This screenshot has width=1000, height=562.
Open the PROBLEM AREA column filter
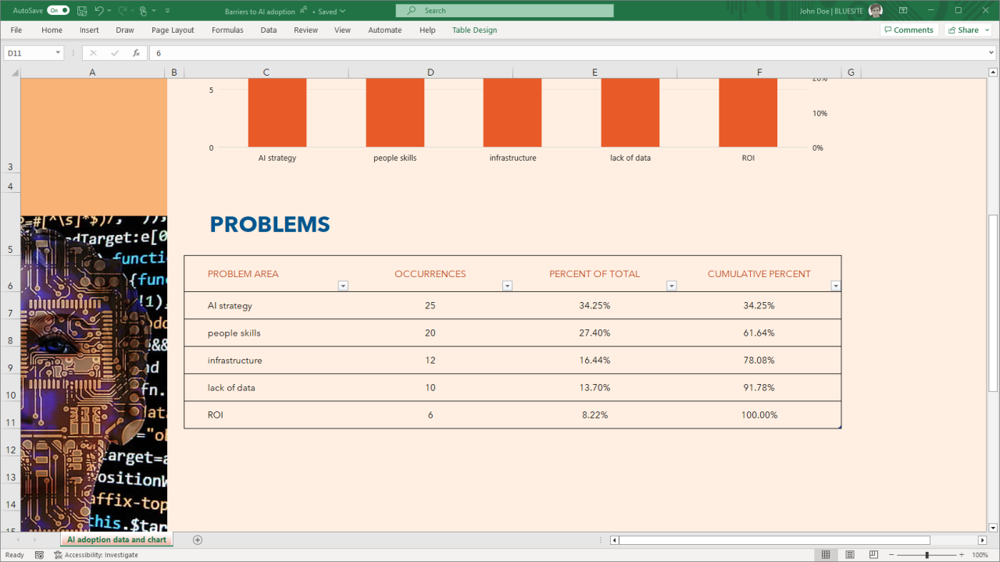pyautogui.click(x=343, y=286)
